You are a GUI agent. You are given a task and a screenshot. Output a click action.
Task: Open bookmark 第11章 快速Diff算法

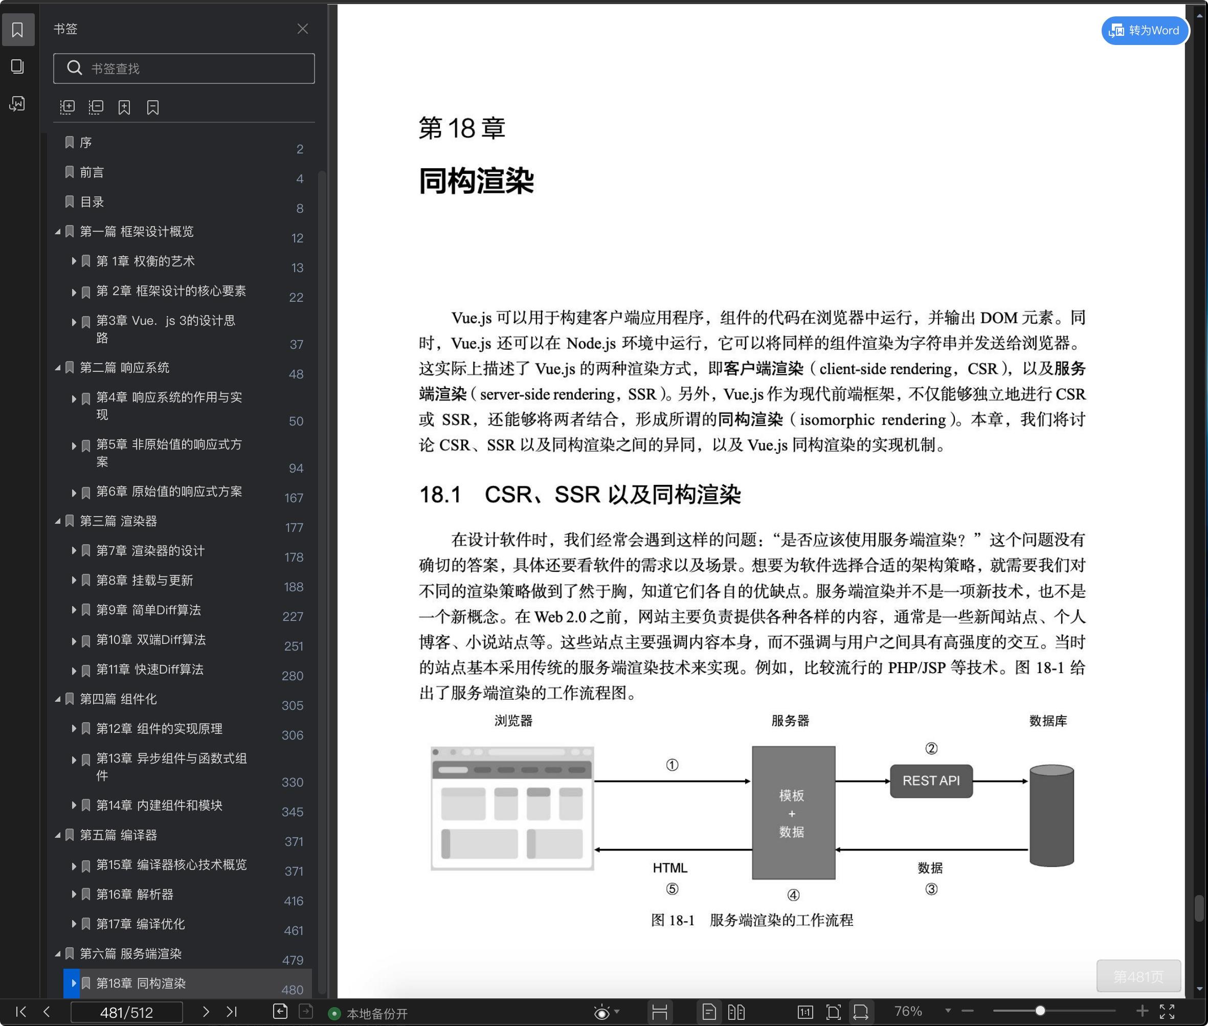[x=149, y=670]
